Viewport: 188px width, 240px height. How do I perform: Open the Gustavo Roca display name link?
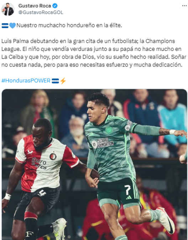coord(35,6)
